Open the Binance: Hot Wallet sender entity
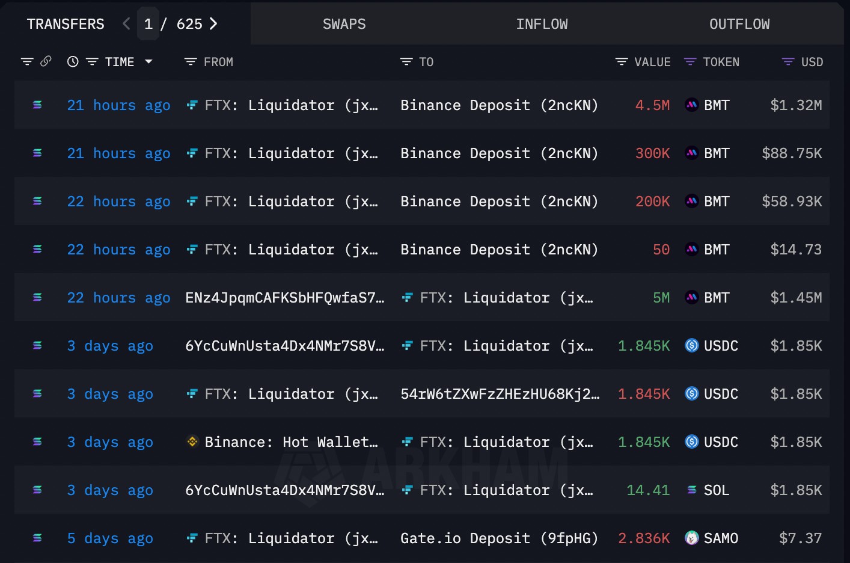Screen dimensions: 850x563 point(292,442)
